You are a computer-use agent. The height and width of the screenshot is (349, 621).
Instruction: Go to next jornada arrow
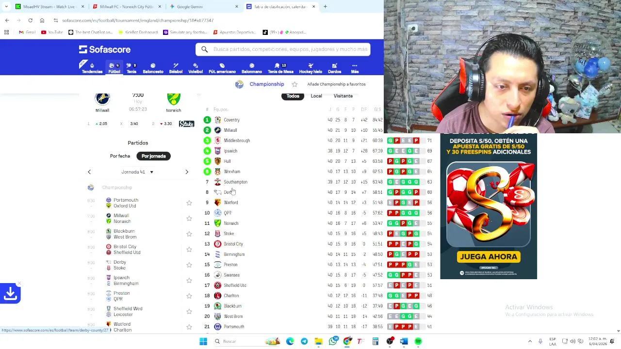187,172
